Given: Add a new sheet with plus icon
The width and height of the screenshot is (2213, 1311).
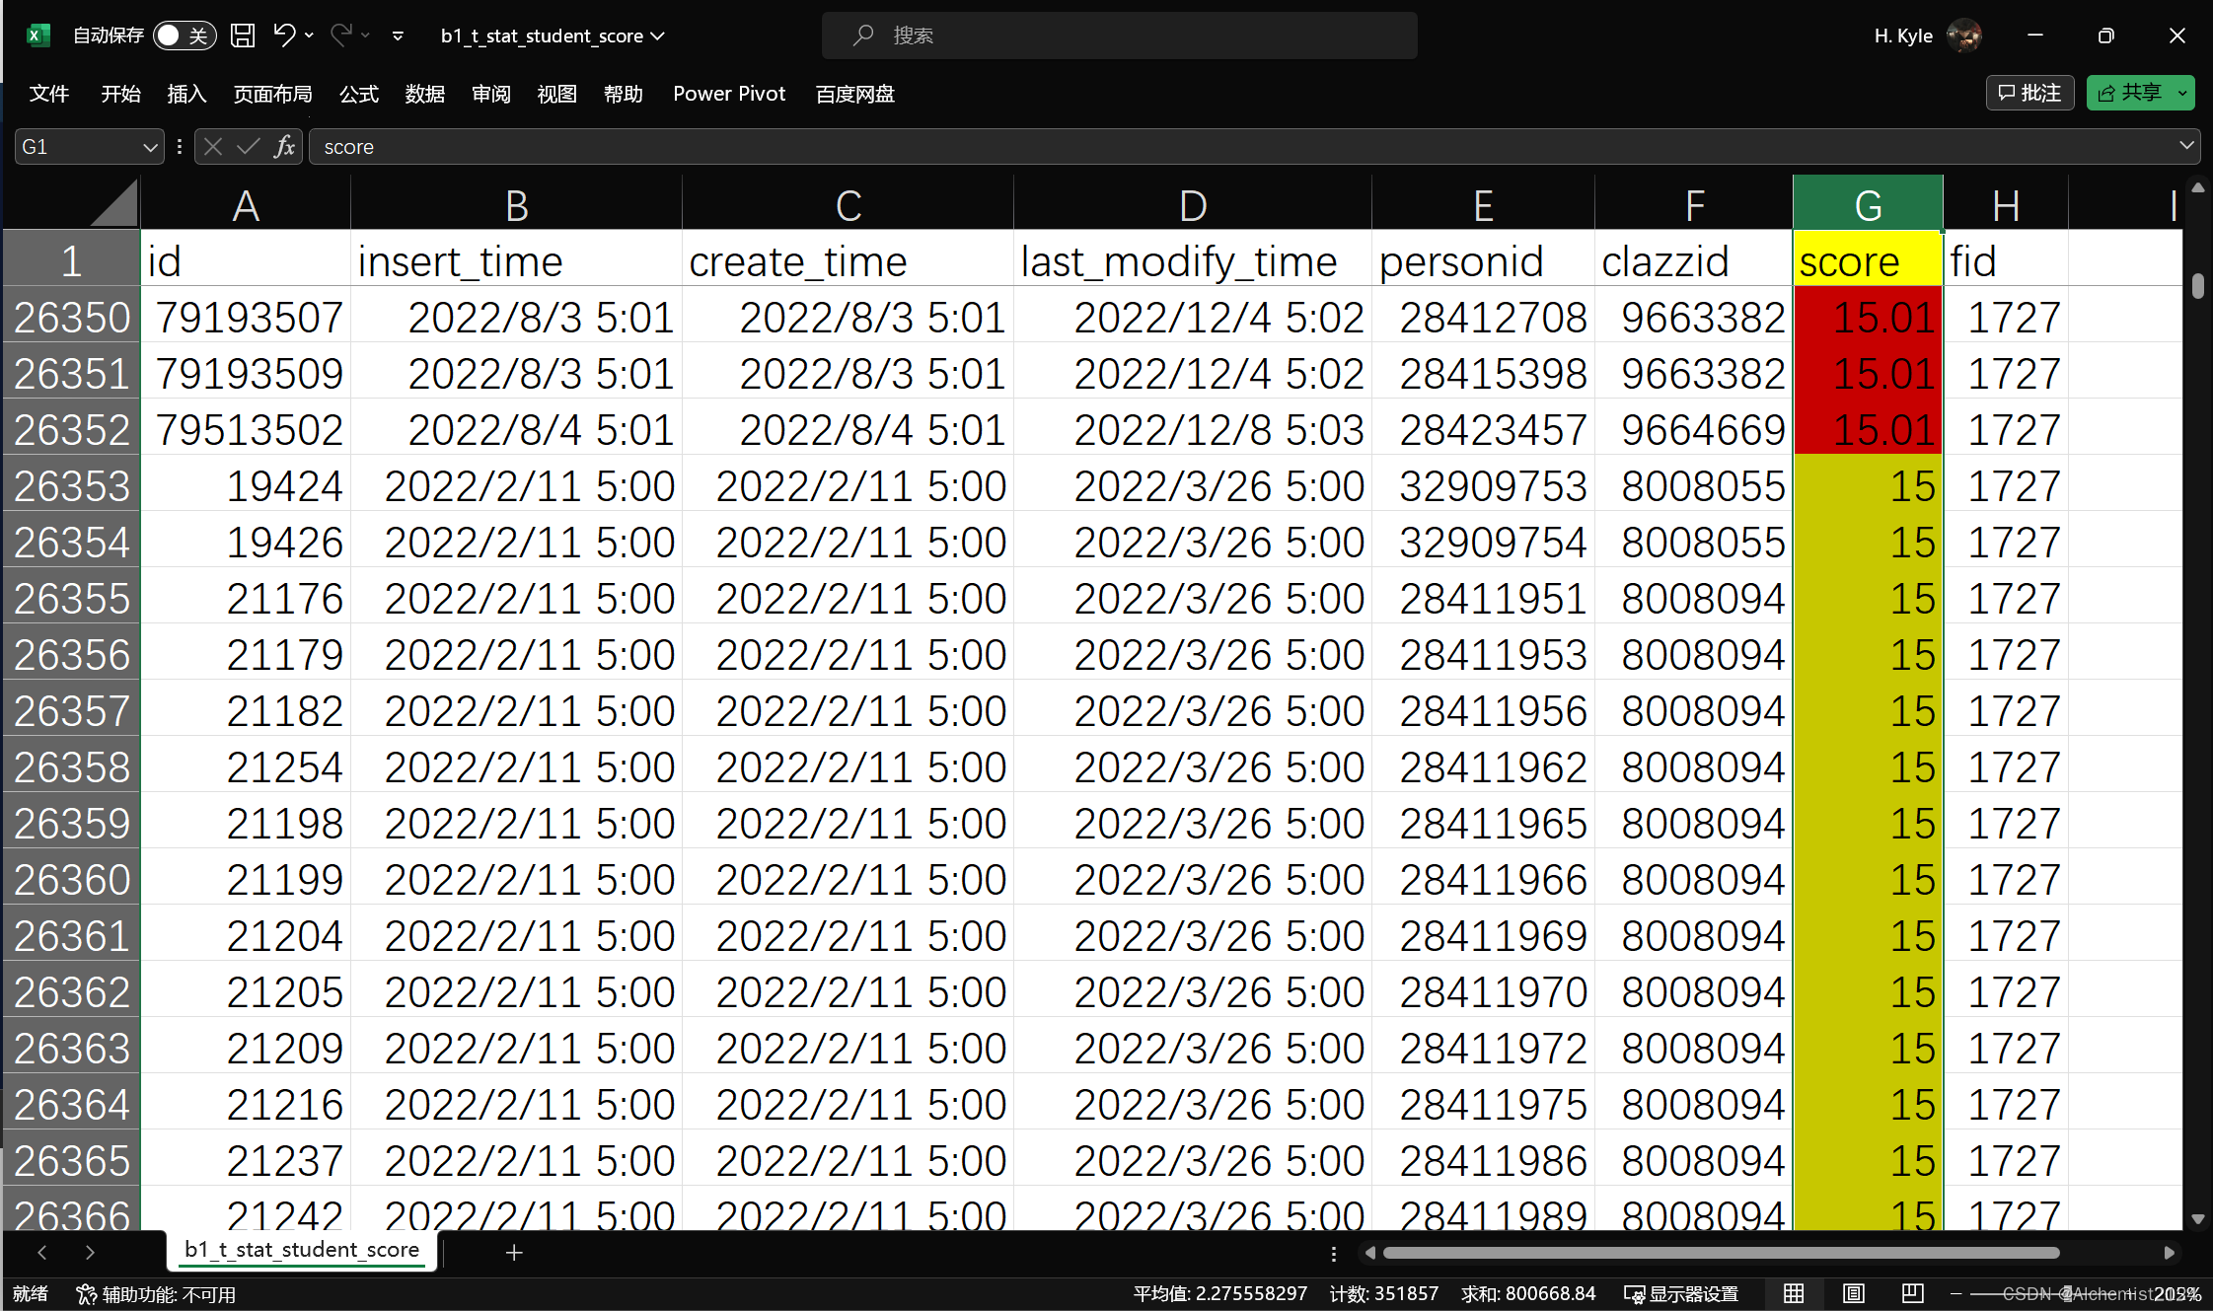Looking at the screenshot, I should [x=513, y=1253].
